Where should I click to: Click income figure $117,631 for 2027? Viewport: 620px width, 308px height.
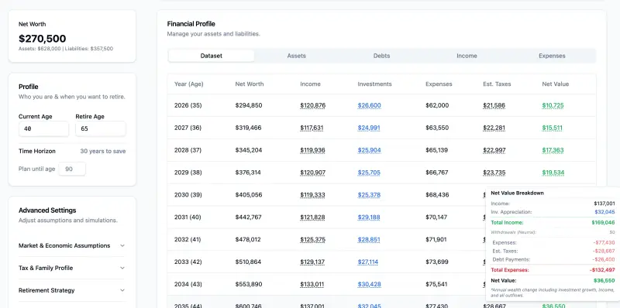pos(312,128)
